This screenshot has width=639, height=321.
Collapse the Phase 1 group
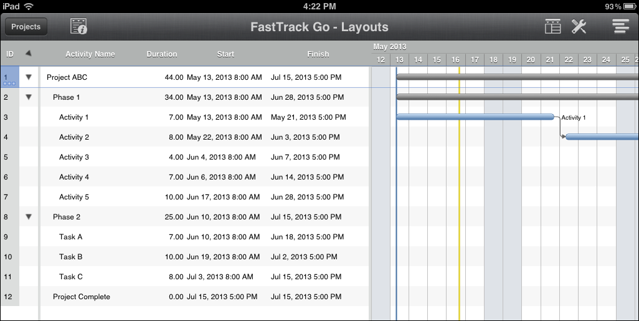click(28, 97)
